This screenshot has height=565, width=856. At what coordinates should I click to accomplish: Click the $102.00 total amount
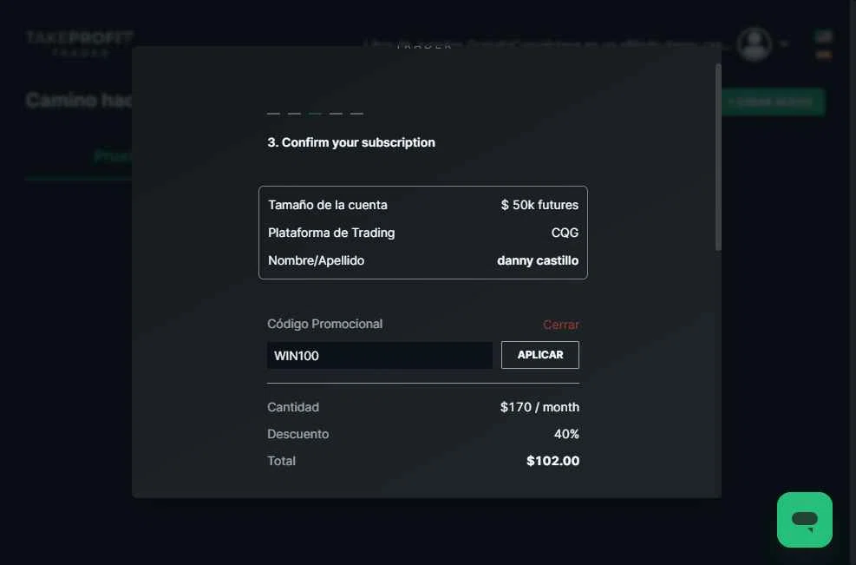click(x=552, y=461)
